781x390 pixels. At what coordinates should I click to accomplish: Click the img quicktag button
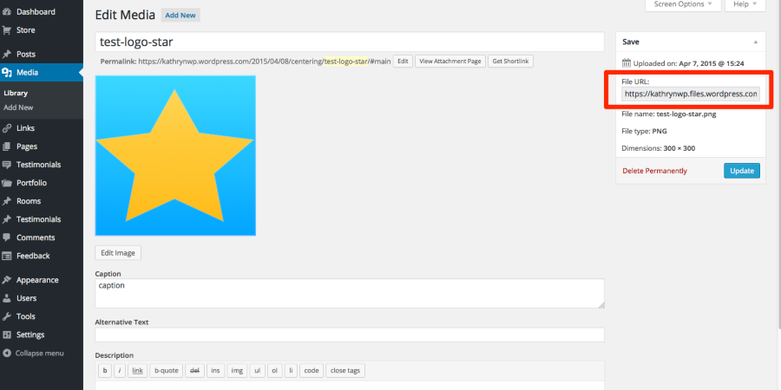pos(237,371)
